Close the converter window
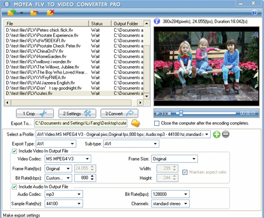 [253, 3]
